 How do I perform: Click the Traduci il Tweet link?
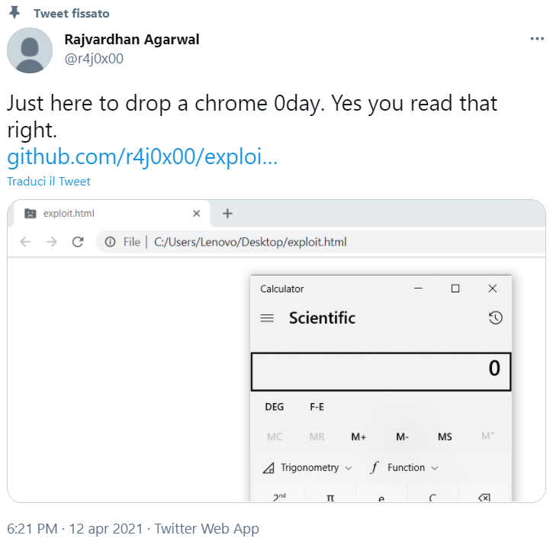[x=49, y=182]
